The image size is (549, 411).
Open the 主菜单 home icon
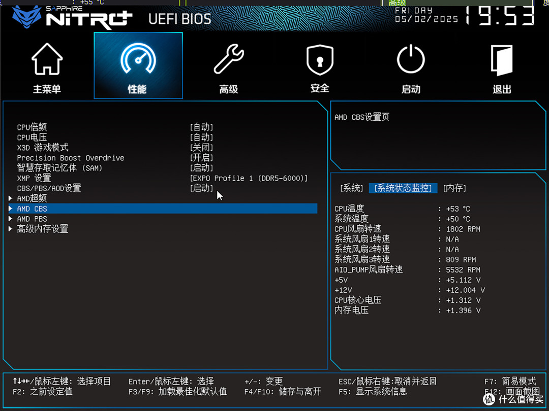click(x=47, y=59)
